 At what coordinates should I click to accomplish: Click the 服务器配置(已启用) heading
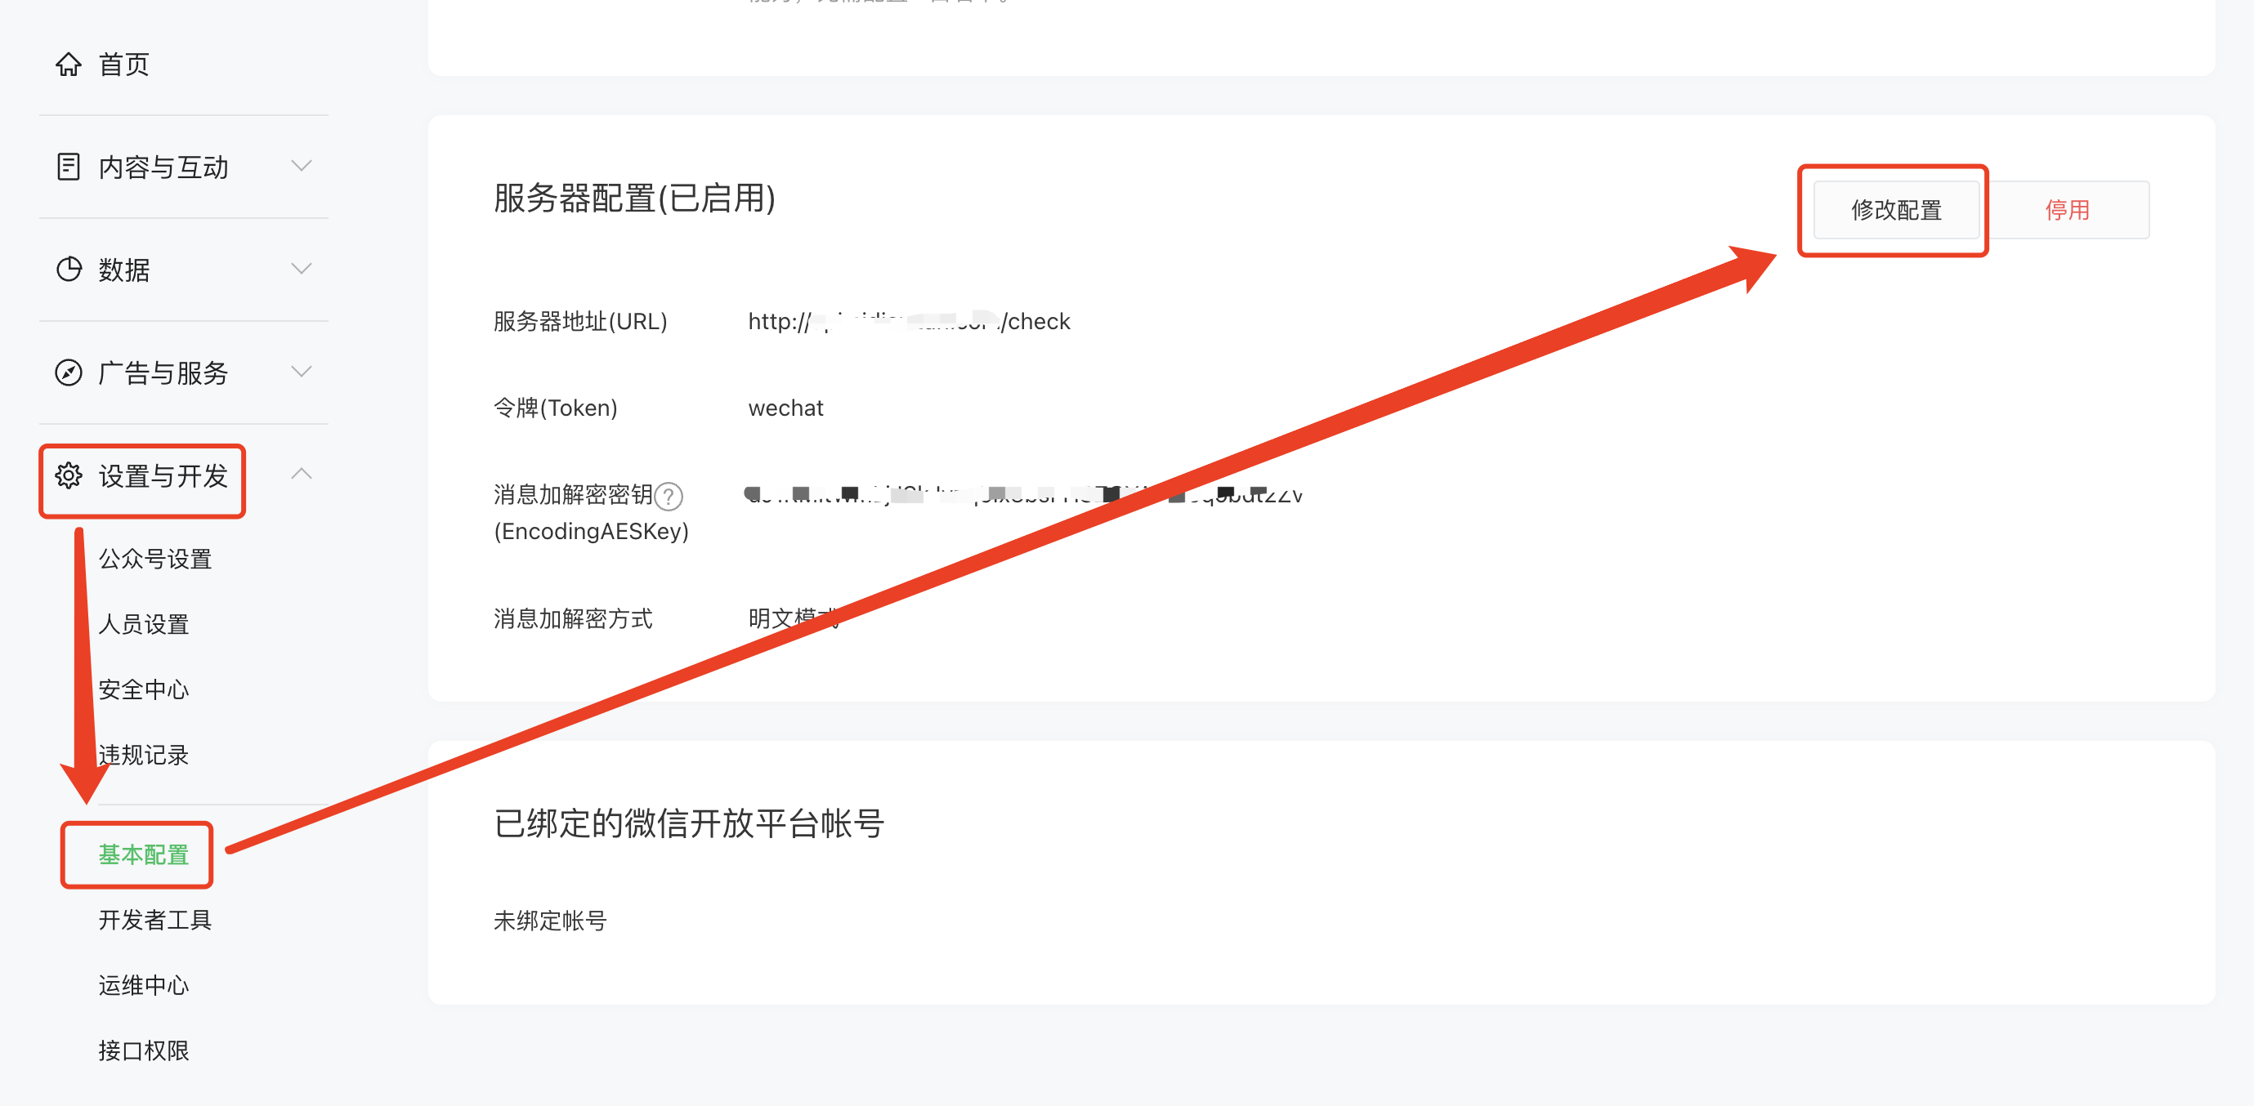pyautogui.click(x=634, y=198)
